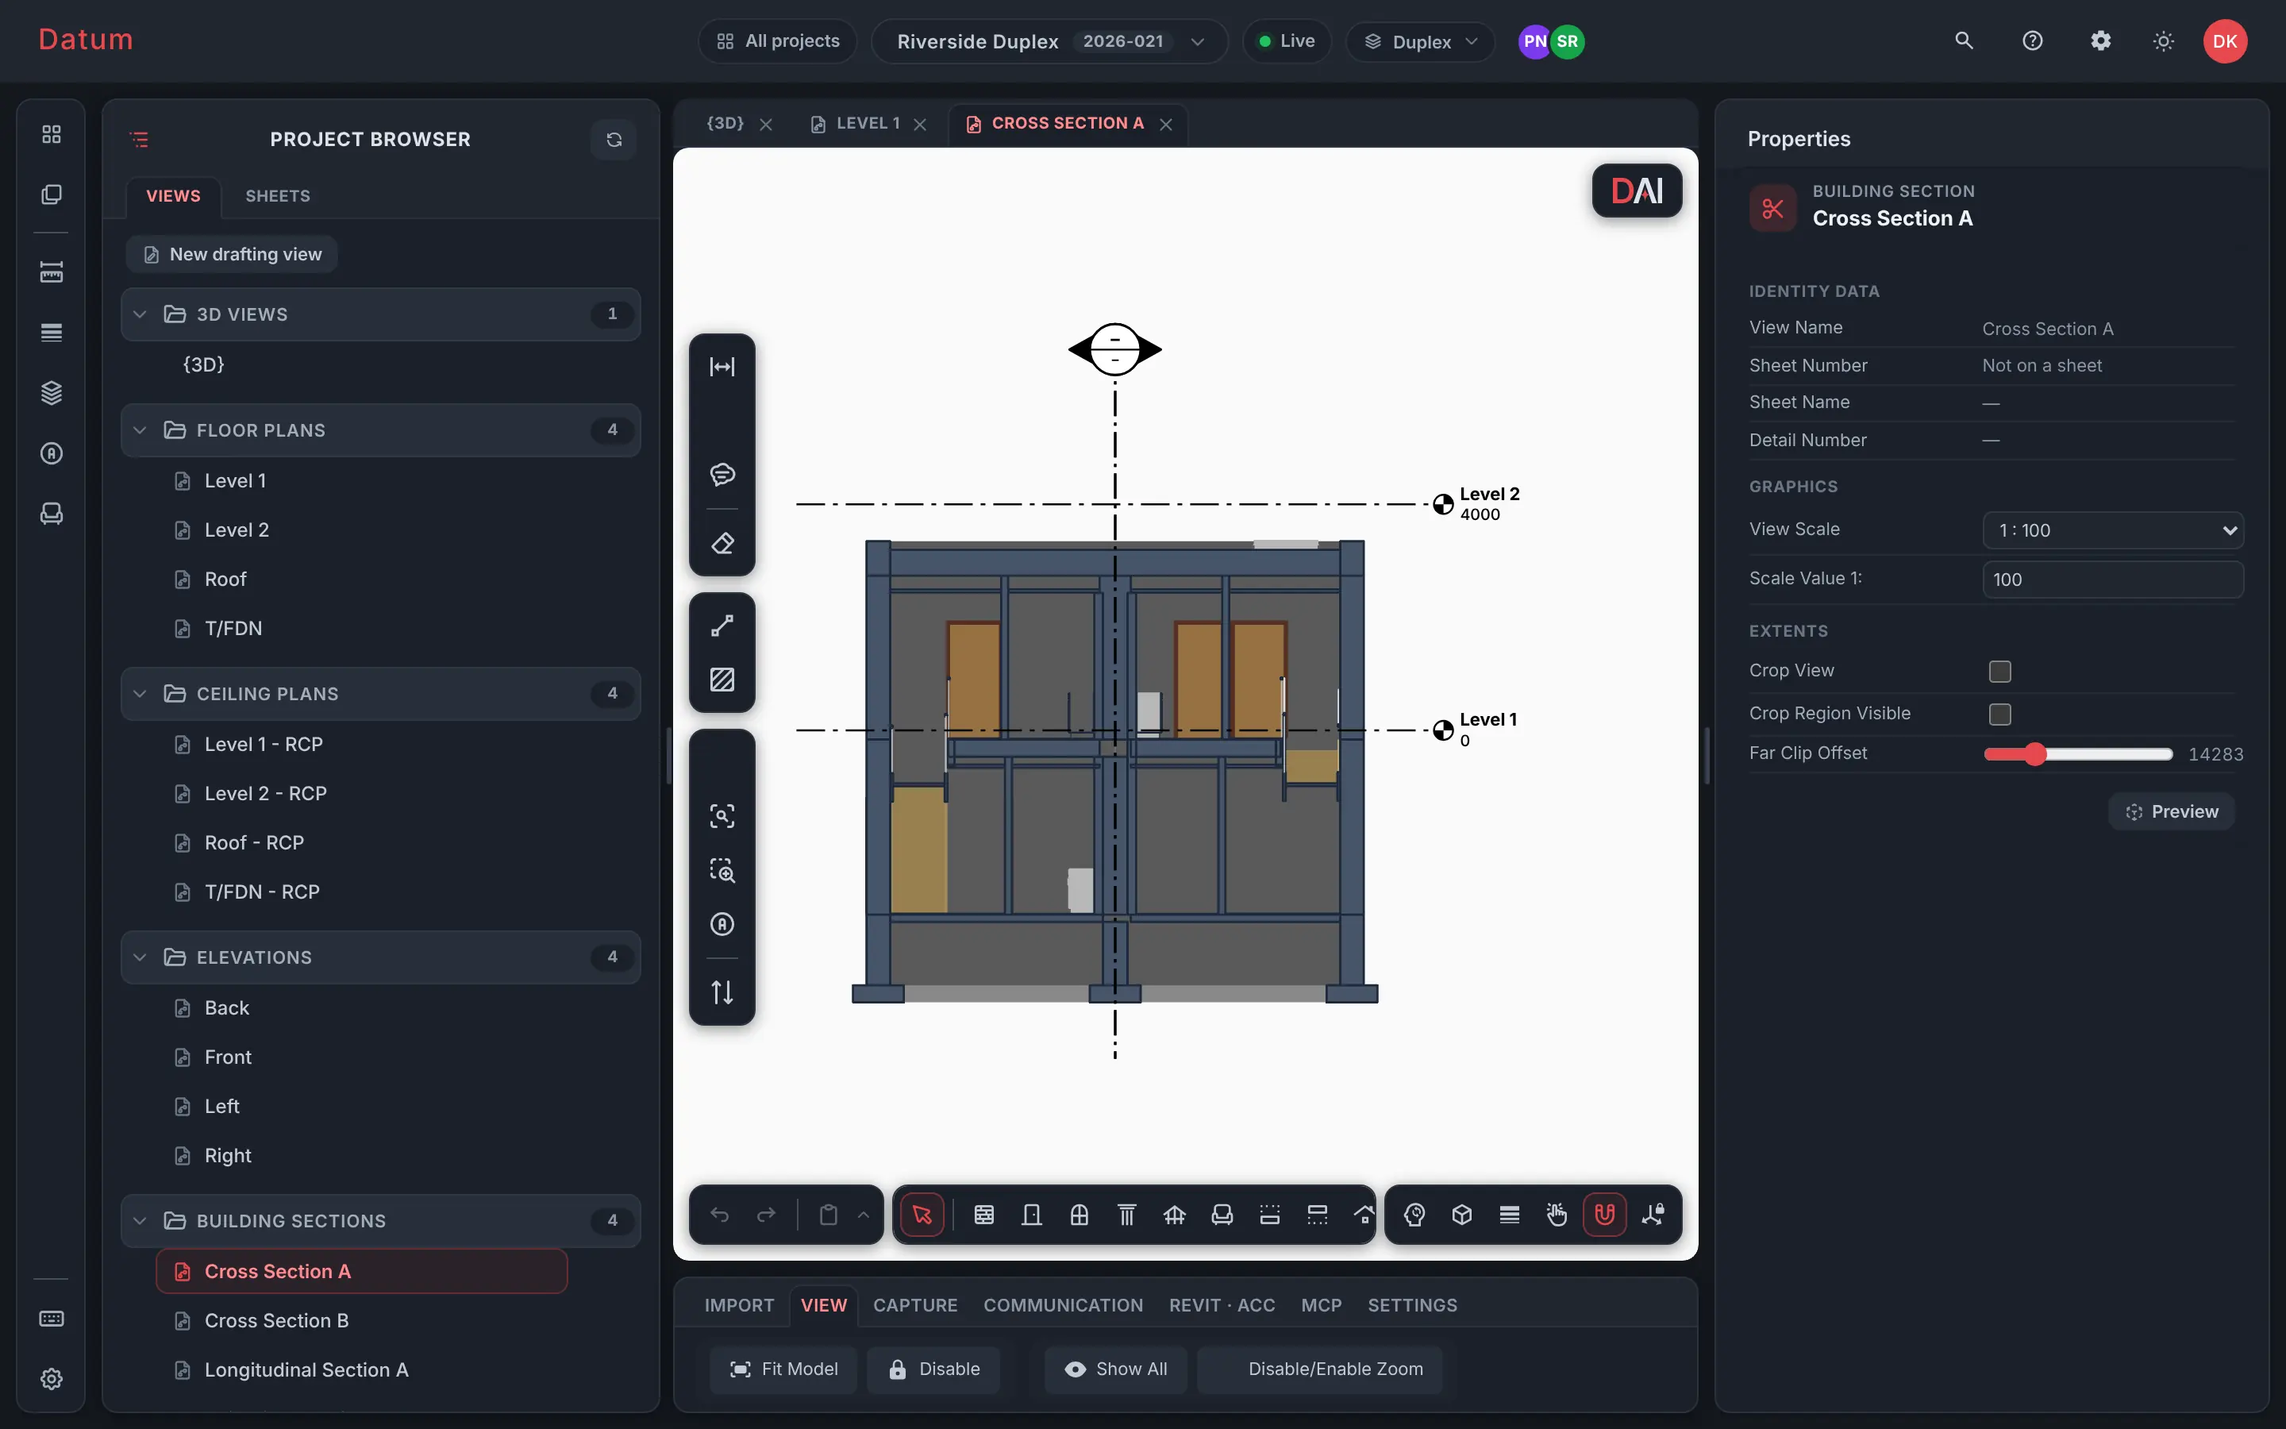Select the door tool
This screenshot has height=1429, width=2286.
(x=1032, y=1215)
